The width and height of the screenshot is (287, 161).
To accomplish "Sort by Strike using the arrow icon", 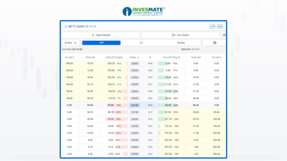I will (x=138, y=58).
